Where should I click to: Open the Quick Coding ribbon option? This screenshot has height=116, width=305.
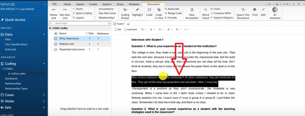[x=82, y=13]
